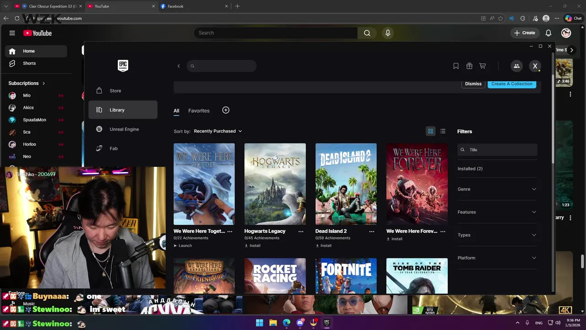
Task: Open the Fortnite cover thumbnail
Action: tap(346, 276)
